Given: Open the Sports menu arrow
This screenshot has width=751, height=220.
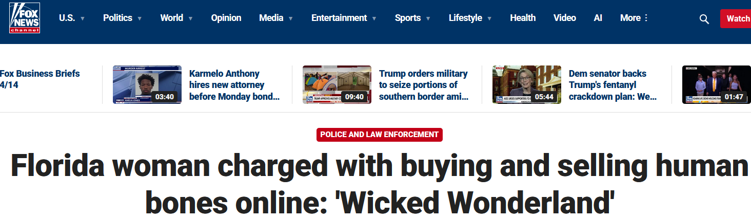Looking at the screenshot, I should pyautogui.click(x=428, y=18).
